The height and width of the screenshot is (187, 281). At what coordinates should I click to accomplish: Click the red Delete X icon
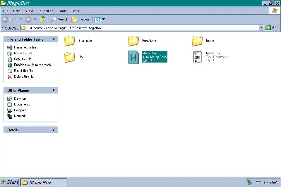click(10, 77)
